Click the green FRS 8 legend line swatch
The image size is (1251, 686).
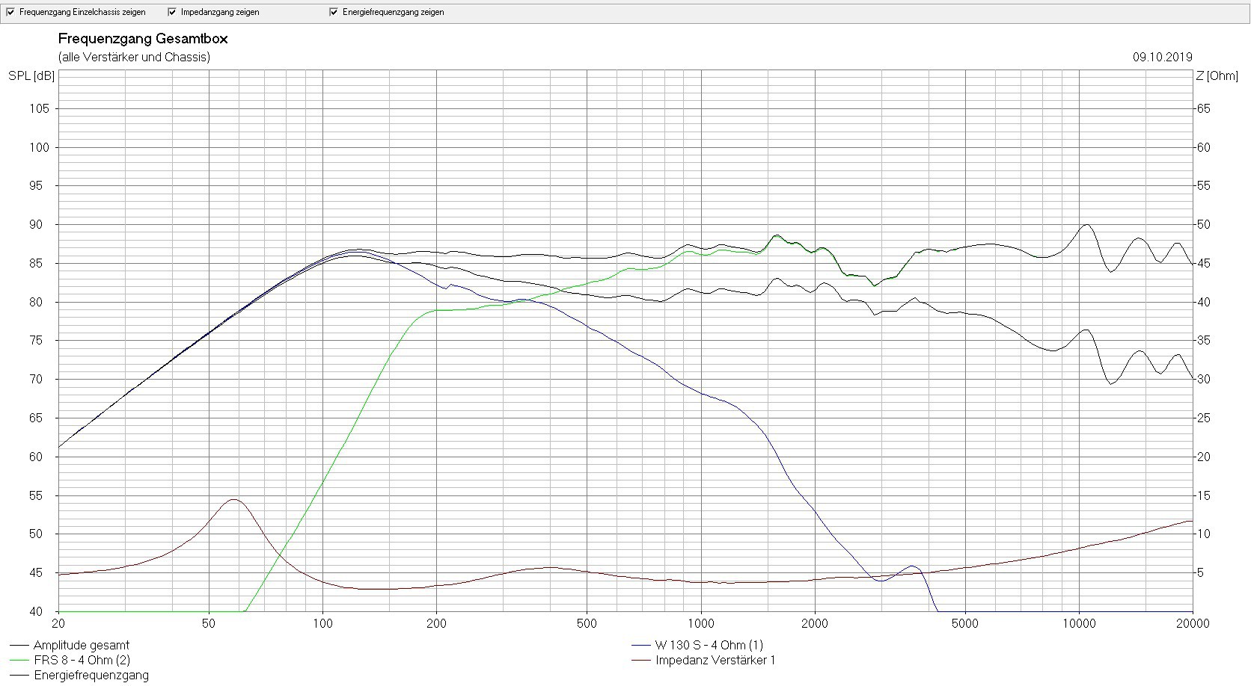19,661
